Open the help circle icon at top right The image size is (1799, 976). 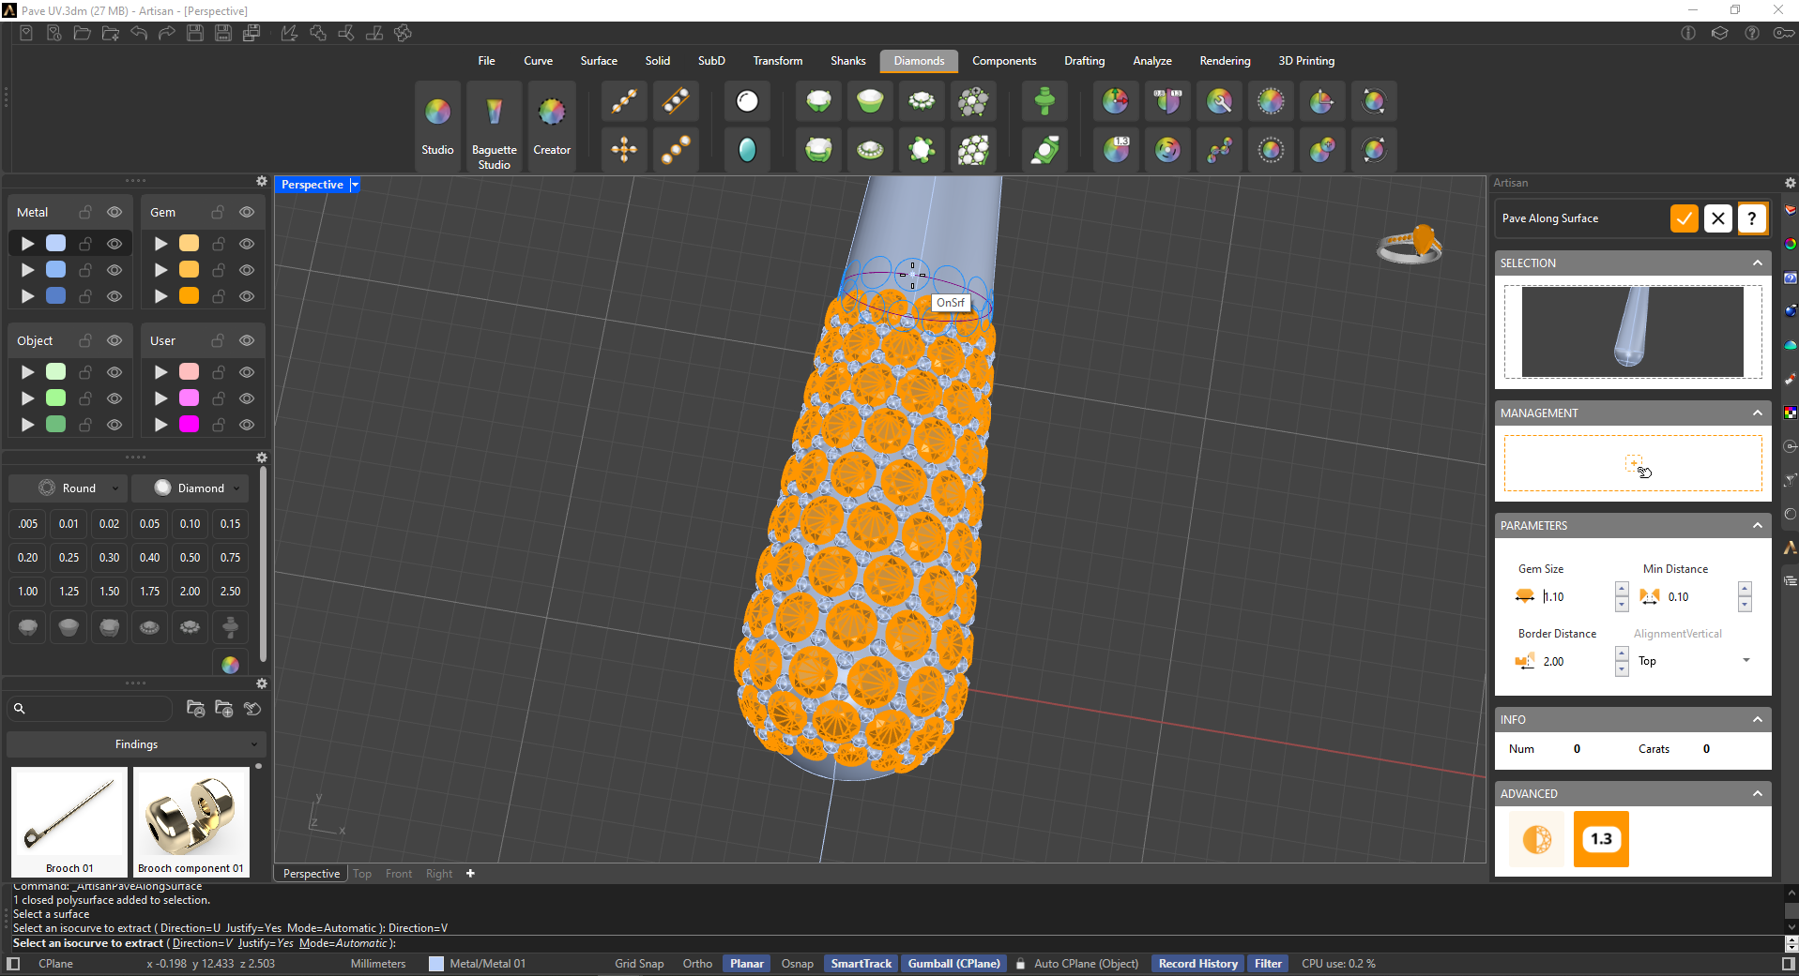(1752, 34)
